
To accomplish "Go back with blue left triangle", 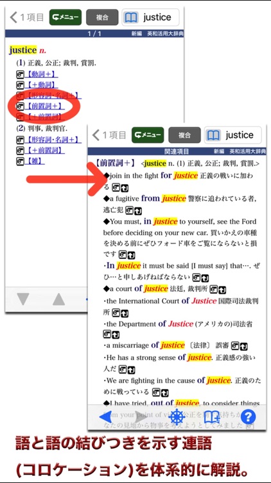I will click(x=105, y=417).
